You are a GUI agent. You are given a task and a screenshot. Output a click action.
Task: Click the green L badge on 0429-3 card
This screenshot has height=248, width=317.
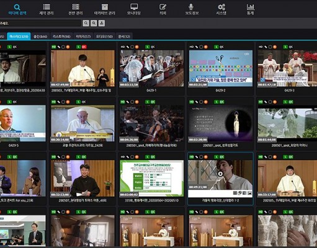tap(285, 47)
